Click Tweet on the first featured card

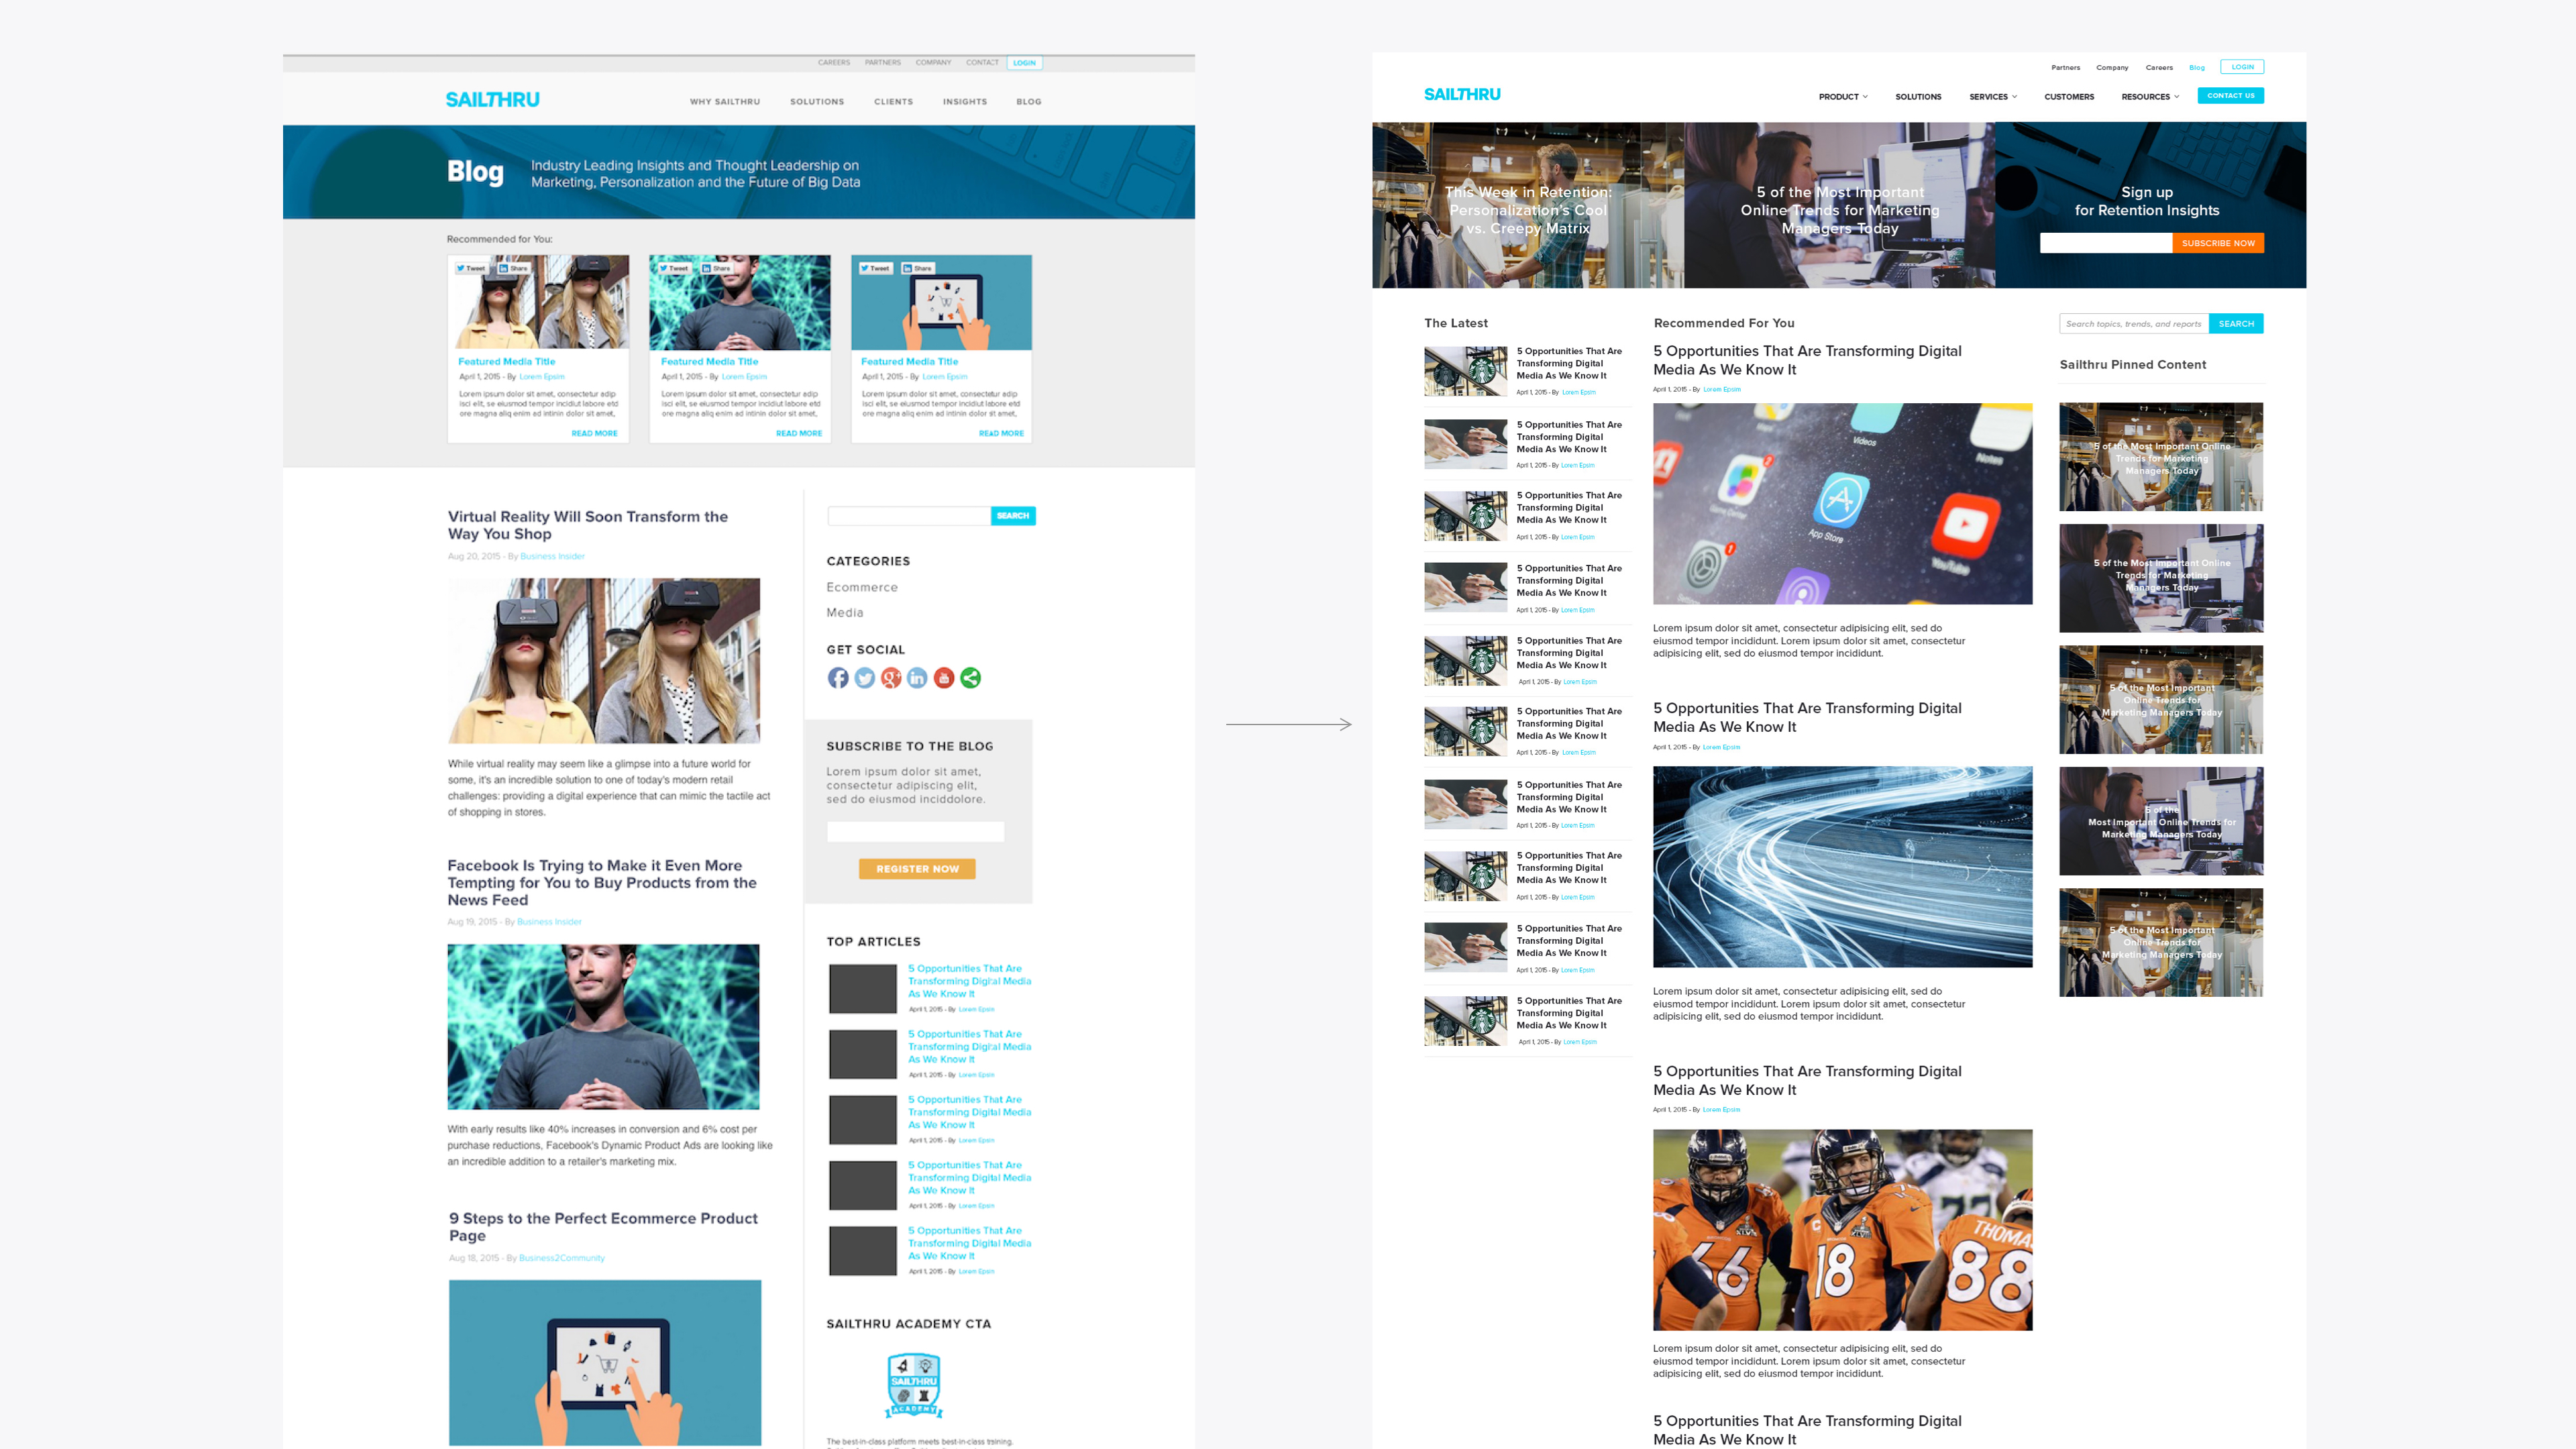pyautogui.click(x=471, y=268)
